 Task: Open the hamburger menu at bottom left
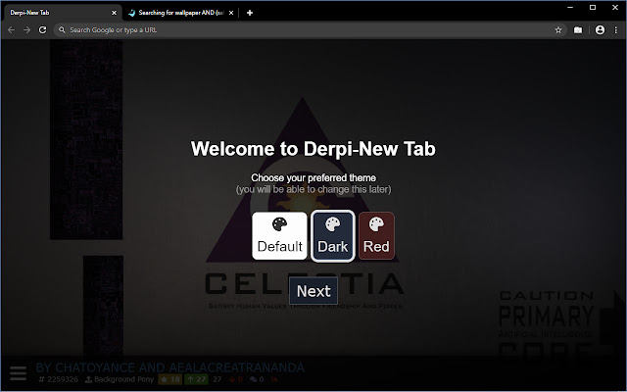click(18, 373)
